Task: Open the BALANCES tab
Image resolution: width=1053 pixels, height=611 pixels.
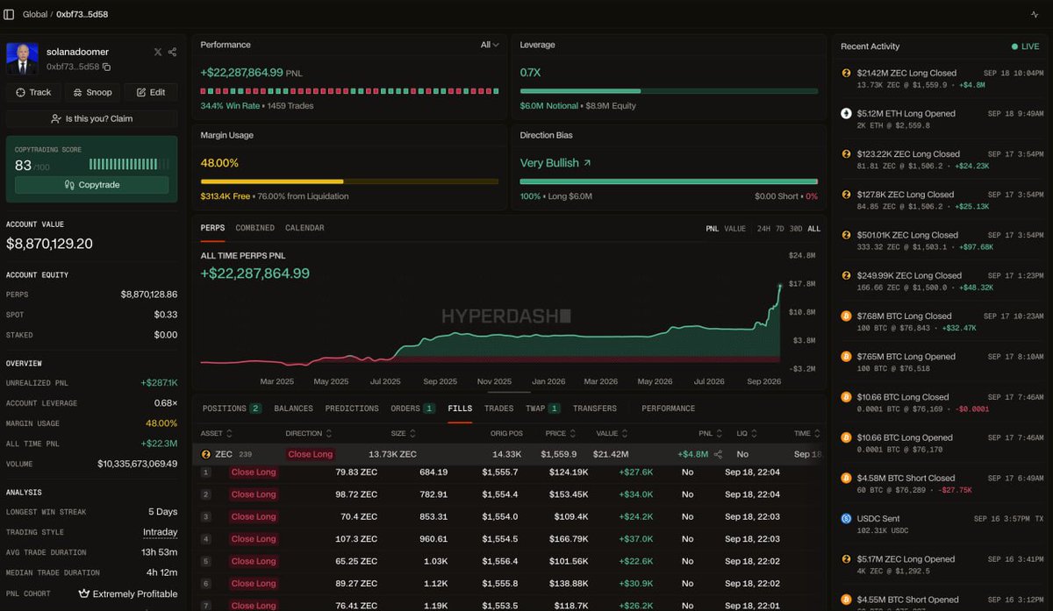Action: (293, 409)
